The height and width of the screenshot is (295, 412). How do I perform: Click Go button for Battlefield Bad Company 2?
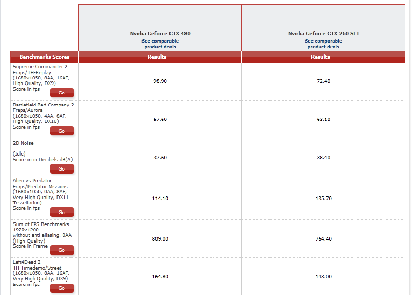62,131
